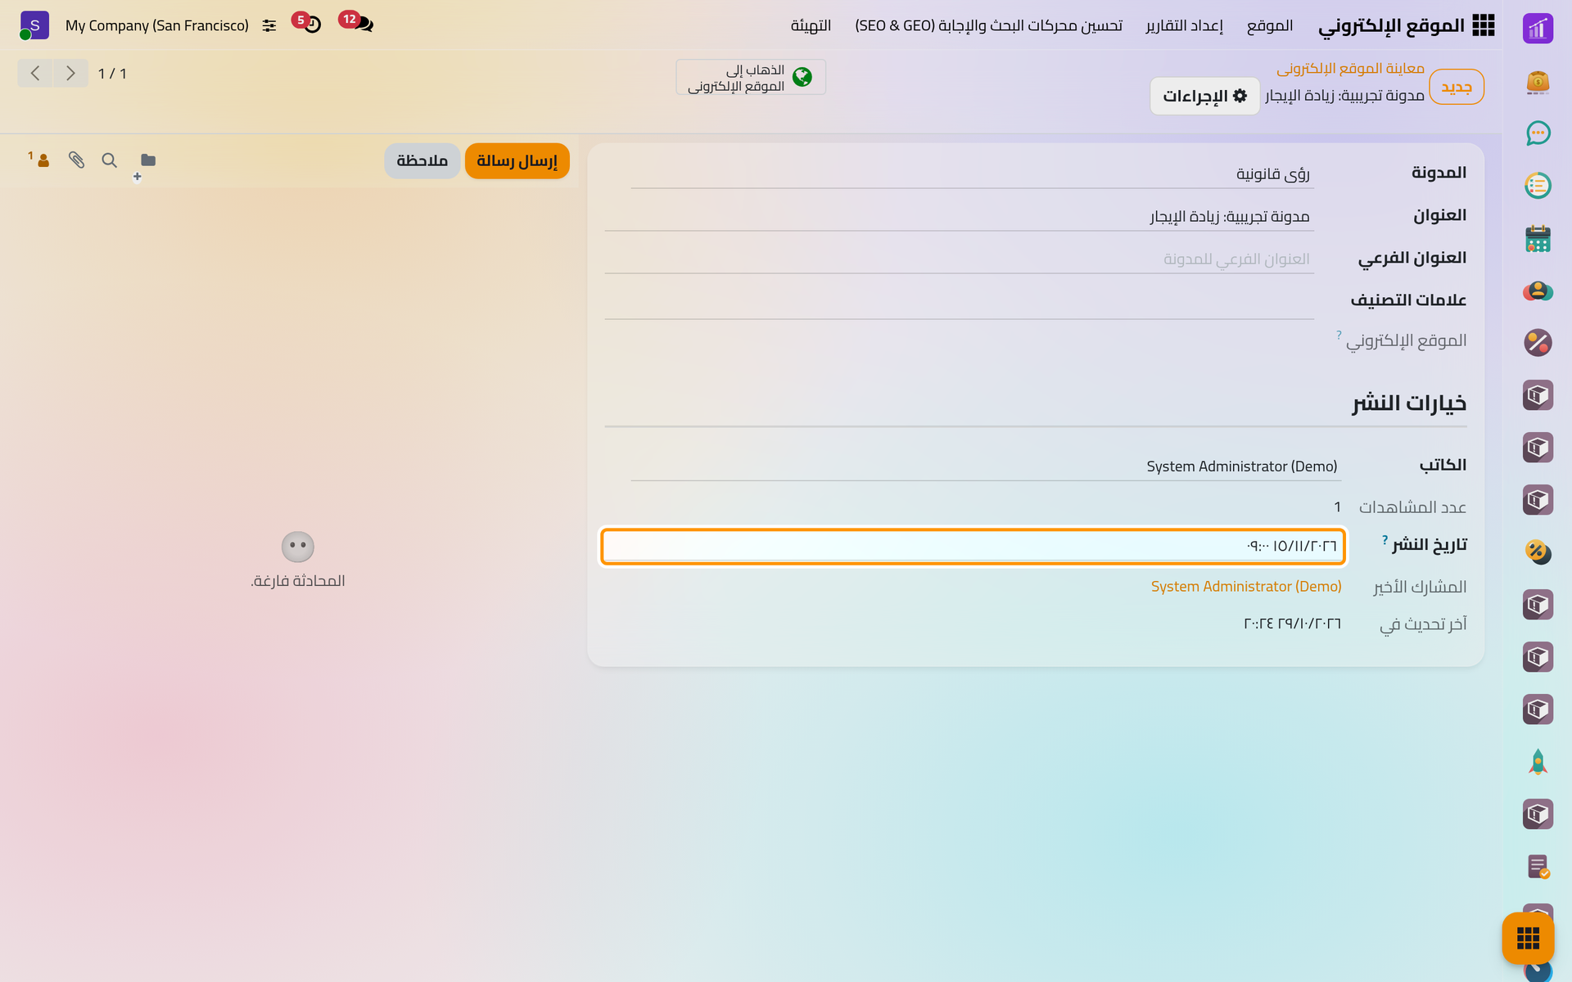Image resolution: width=1572 pixels, height=982 pixels.
Task: Search messages with the magnifier icon
Action: (x=109, y=160)
